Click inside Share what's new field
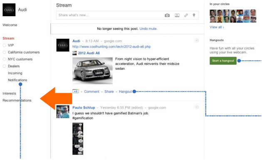262x161 pixels. point(127,15)
